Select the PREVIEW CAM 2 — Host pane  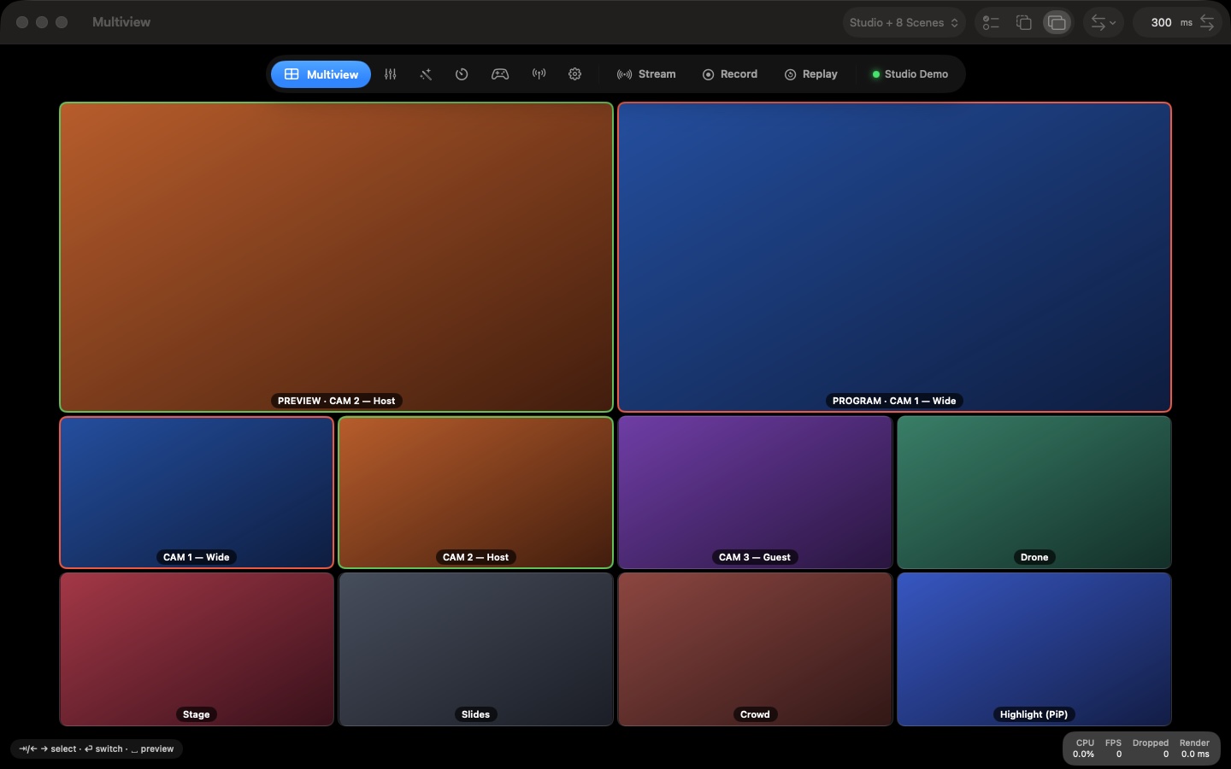pyautogui.click(x=336, y=257)
